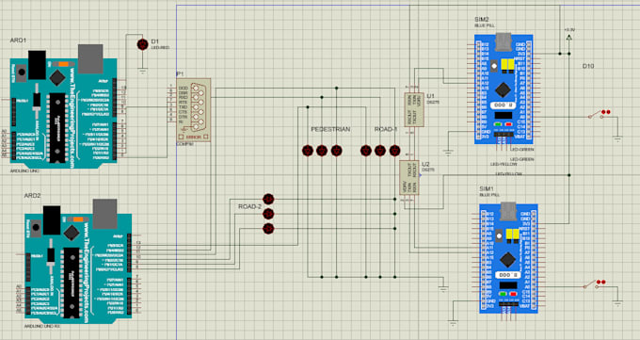
Task: Click the power jack on ARD2
Action: click(52, 220)
